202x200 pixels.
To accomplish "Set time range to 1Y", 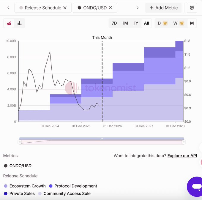I will (x=136, y=23).
